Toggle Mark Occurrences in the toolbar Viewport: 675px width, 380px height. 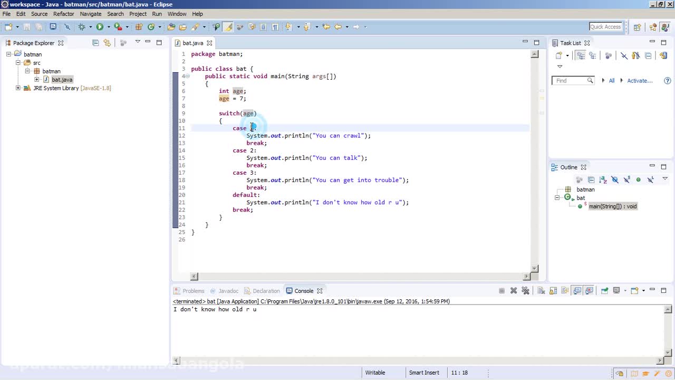click(228, 27)
